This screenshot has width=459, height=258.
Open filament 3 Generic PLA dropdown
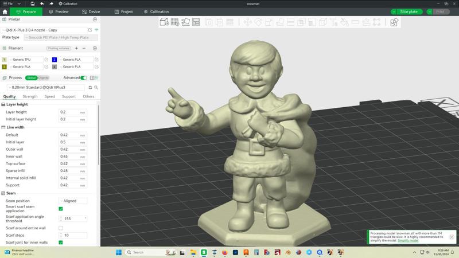coord(26,67)
